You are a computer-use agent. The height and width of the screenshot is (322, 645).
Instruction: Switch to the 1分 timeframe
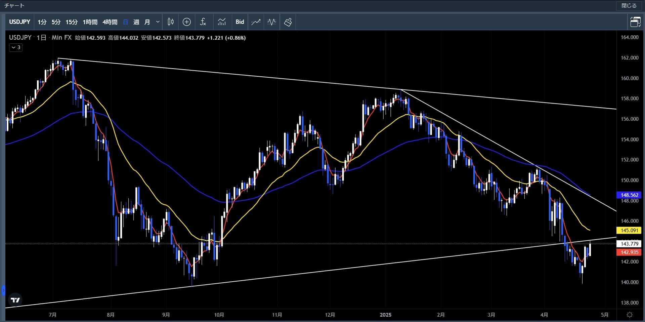click(42, 22)
